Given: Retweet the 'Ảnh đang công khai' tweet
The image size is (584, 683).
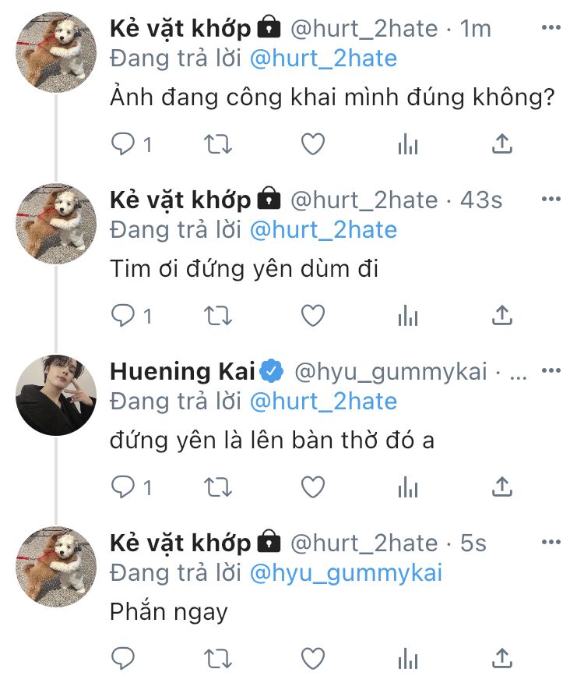Looking at the screenshot, I should coord(218,143).
